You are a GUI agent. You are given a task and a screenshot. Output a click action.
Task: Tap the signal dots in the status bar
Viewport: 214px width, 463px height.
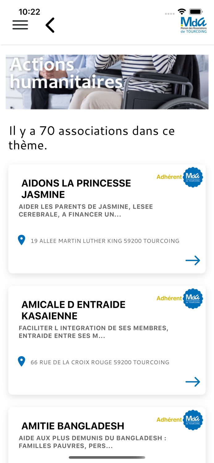[x=169, y=14]
